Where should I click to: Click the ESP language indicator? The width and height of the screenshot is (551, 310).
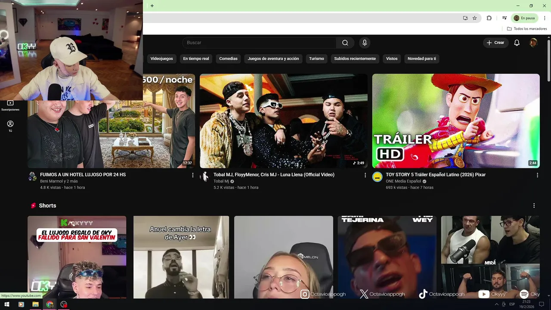pos(512,304)
